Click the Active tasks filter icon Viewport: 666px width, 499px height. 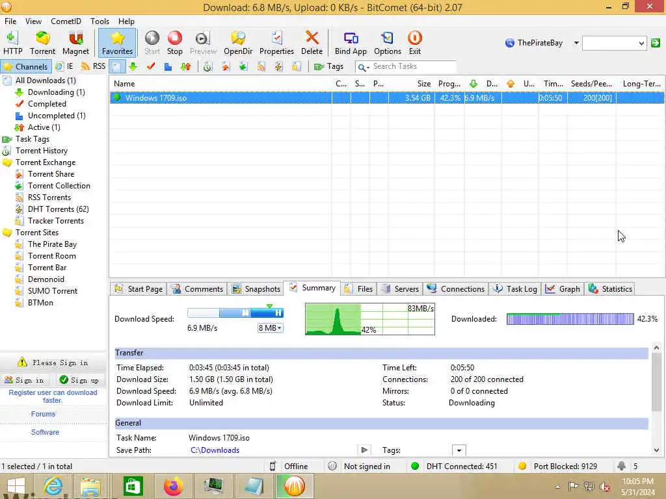[x=185, y=67]
